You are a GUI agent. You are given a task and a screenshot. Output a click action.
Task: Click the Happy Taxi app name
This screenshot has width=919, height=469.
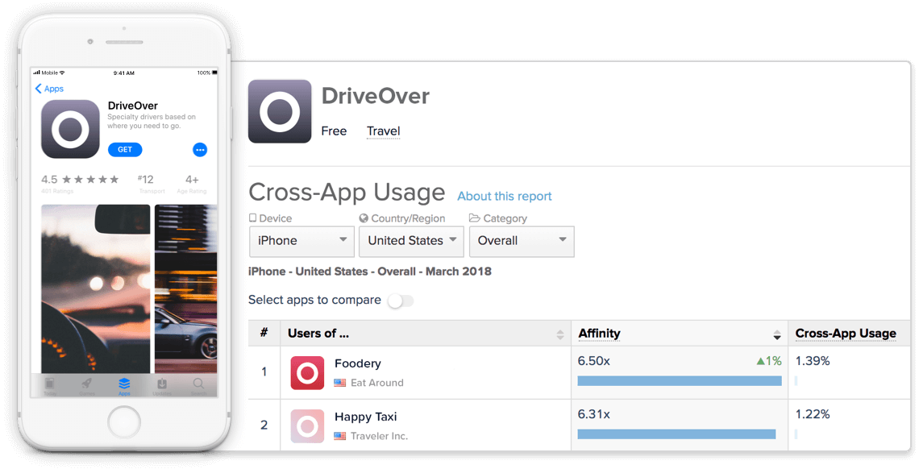coord(366,417)
